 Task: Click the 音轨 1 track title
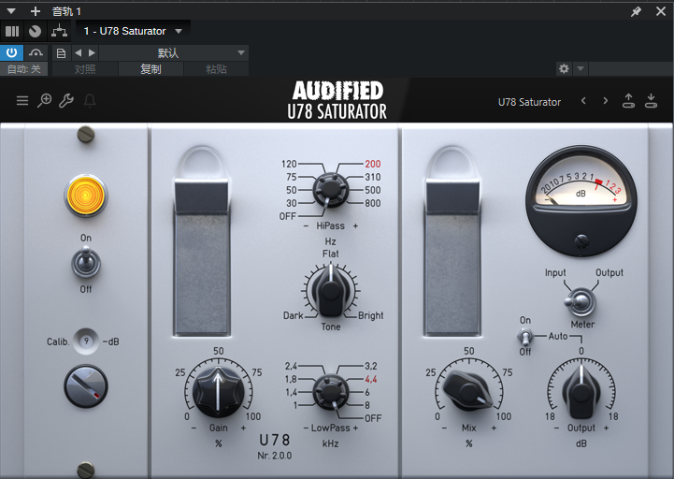coord(66,11)
